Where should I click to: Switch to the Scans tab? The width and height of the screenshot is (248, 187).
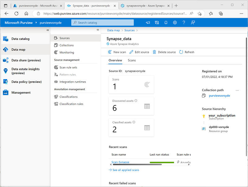(132, 60)
